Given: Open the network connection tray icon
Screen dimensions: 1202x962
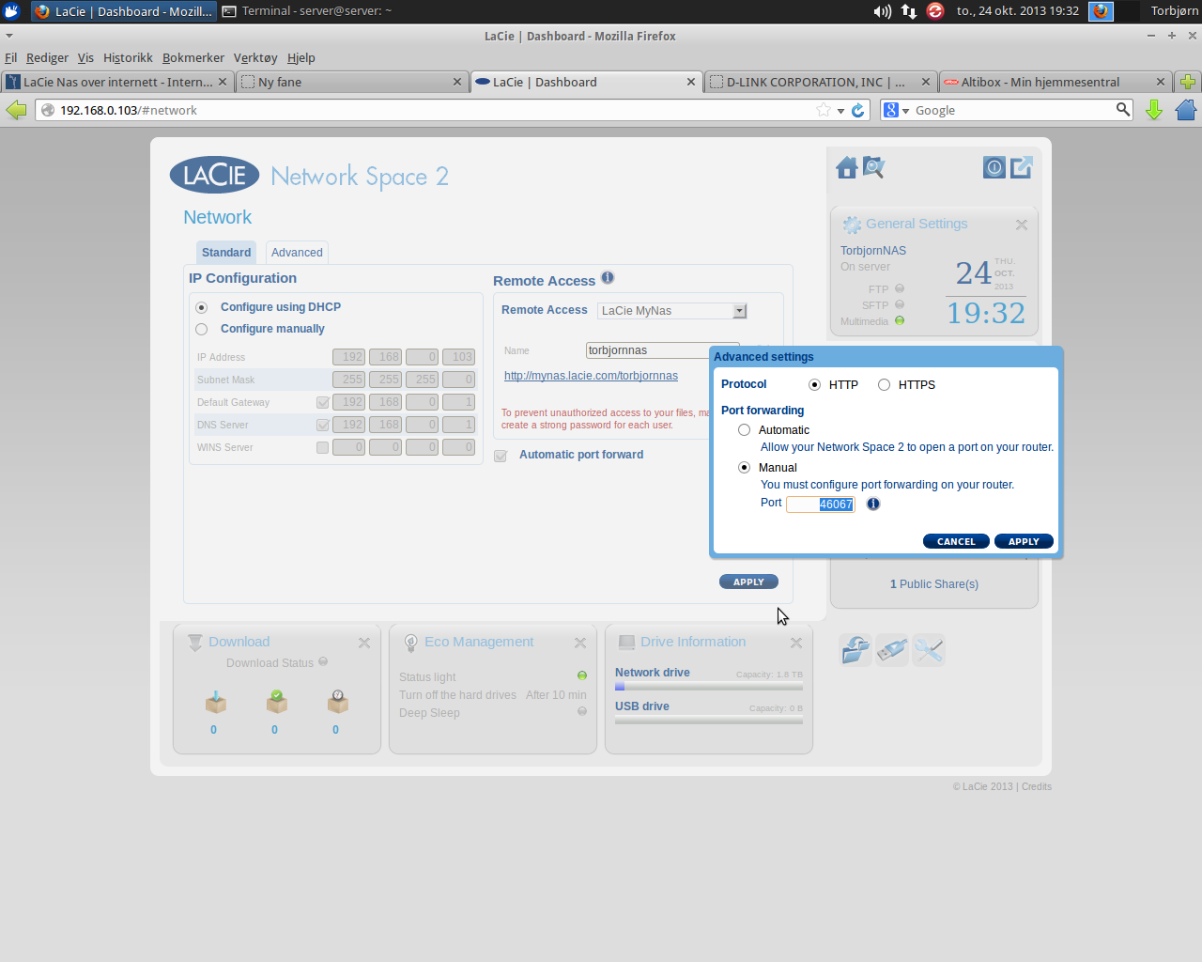Looking at the screenshot, I should pos(909,11).
